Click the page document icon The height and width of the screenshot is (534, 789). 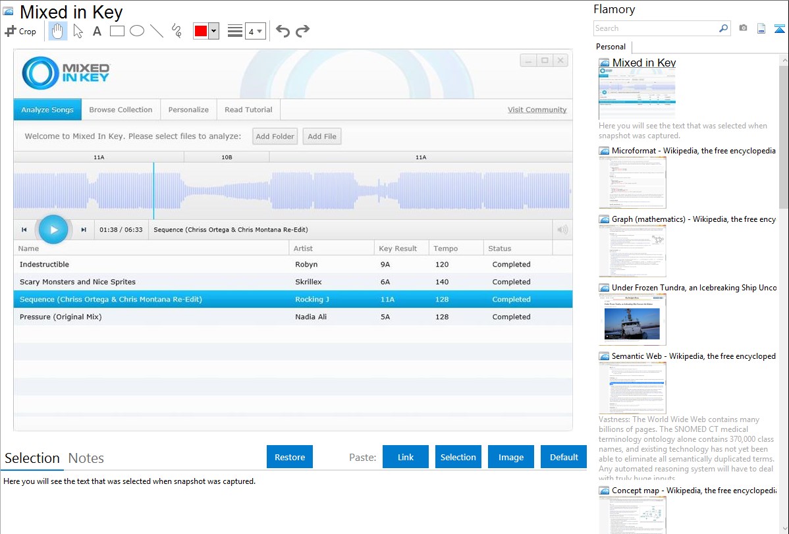[761, 28]
